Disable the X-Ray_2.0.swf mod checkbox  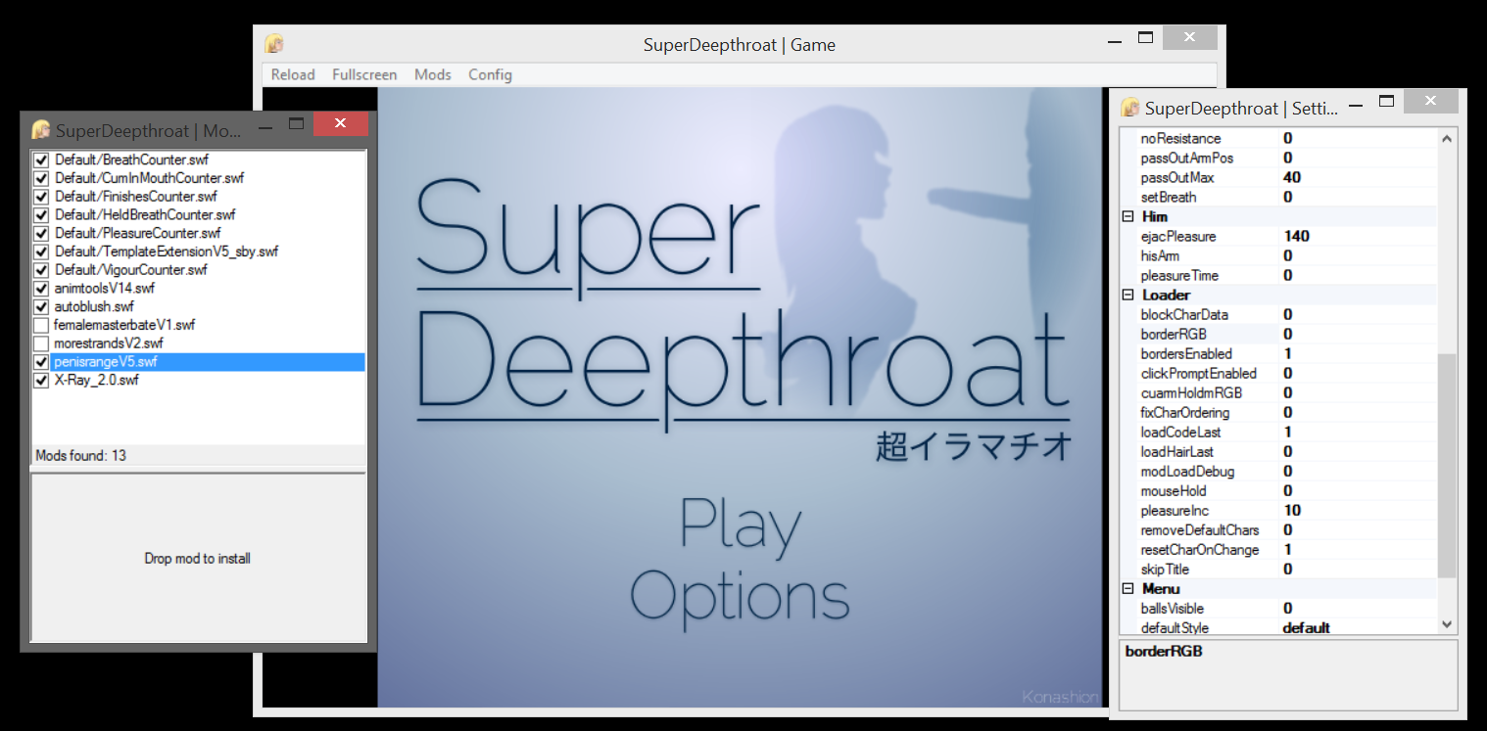coord(41,381)
